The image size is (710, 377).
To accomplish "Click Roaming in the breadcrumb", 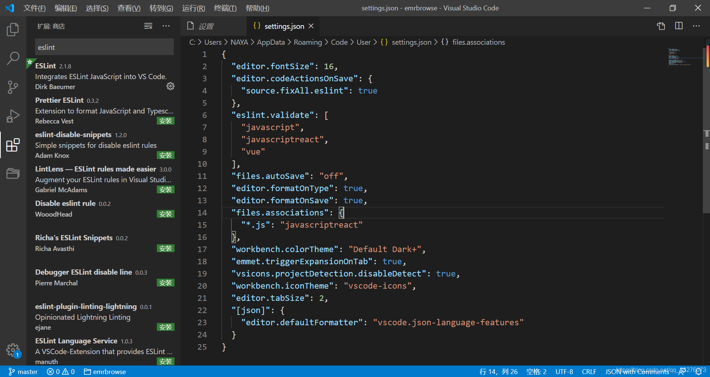I will [308, 42].
